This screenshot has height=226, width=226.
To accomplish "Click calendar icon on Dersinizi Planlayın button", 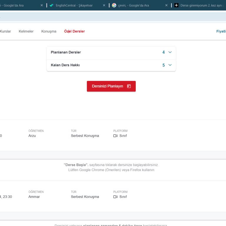I will click(129, 86).
